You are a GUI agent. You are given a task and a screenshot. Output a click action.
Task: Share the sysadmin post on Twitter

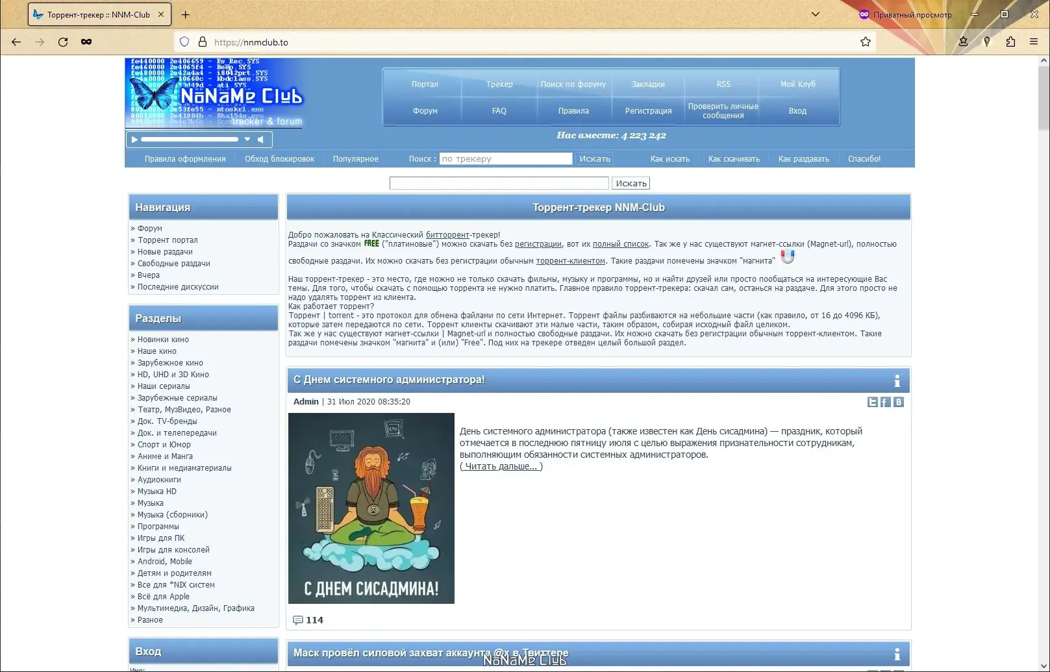pos(872,402)
